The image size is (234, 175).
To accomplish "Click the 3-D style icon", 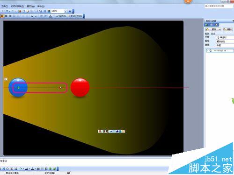I will pos(54,168).
